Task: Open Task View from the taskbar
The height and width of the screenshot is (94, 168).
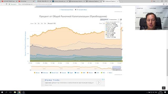Action: click(10, 92)
